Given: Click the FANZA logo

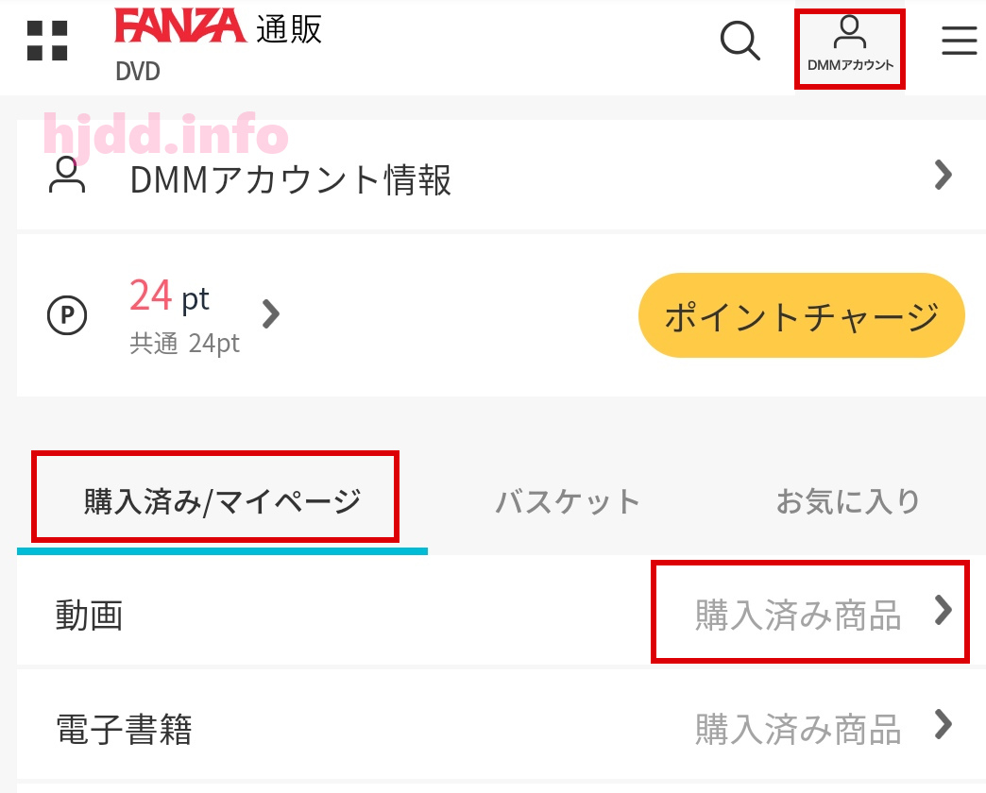Looking at the screenshot, I should point(180,25).
